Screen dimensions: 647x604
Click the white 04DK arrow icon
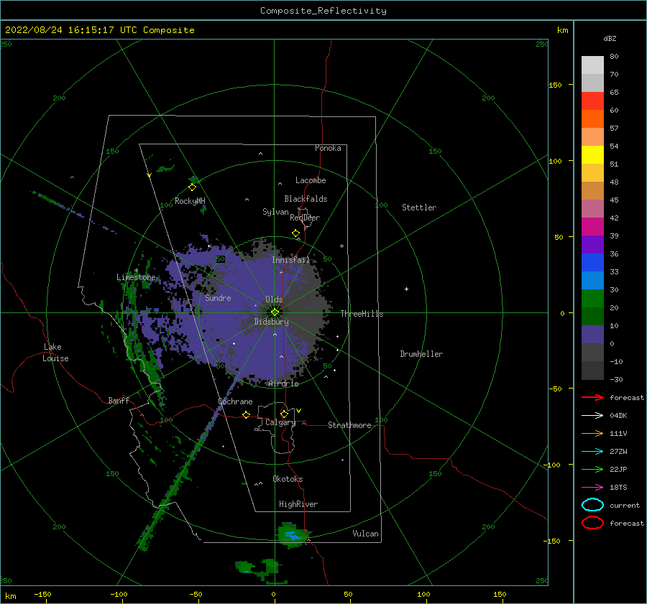pyautogui.click(x=592, y=415)
